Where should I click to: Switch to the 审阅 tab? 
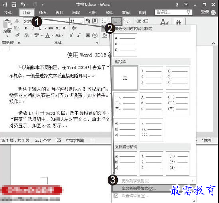tap(126, 13)
